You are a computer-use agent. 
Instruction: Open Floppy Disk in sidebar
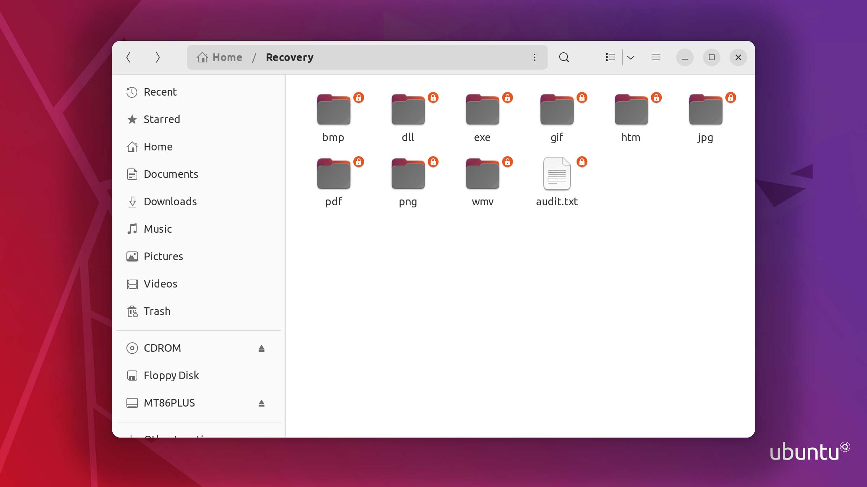click(x=199, y=376)
